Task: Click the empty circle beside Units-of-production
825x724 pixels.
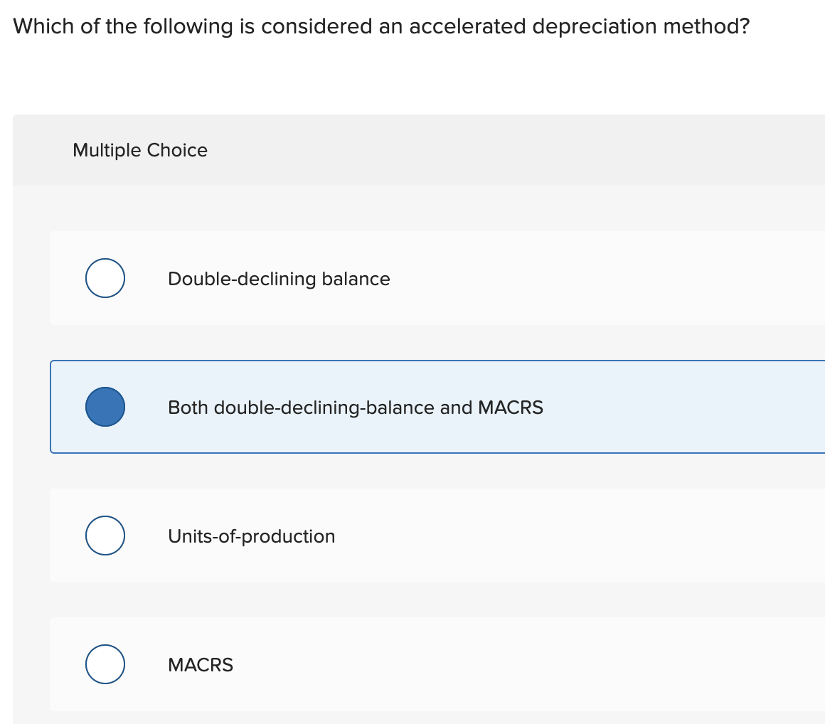Action: point(105,536)
